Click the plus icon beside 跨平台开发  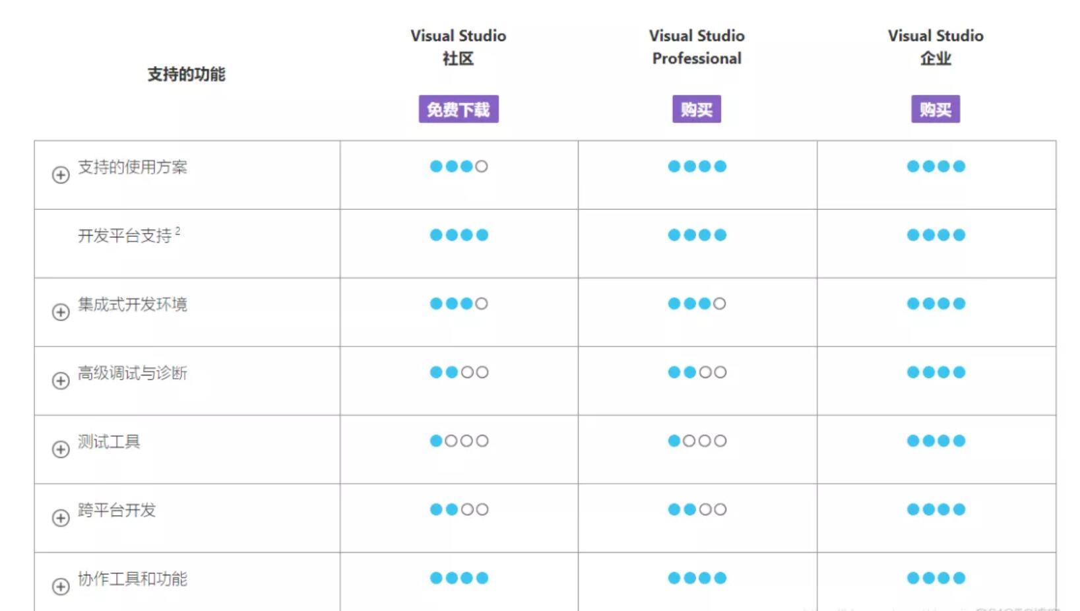tap(61, 518)
